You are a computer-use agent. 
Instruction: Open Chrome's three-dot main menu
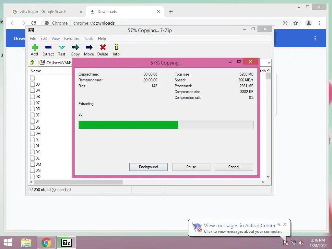[319, 23]
